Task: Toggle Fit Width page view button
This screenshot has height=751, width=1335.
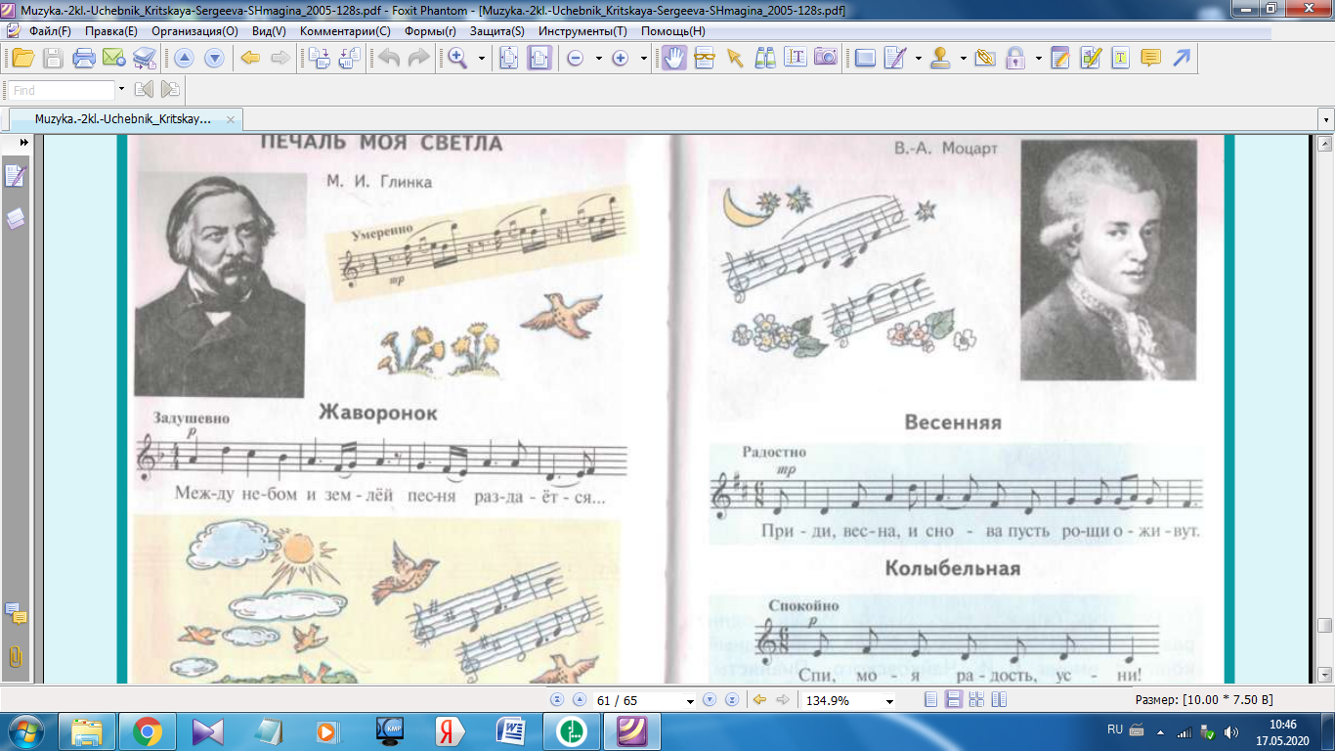Action: tap(539, 58)
